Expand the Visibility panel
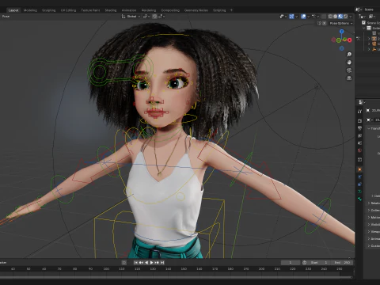 coord(374,224)
